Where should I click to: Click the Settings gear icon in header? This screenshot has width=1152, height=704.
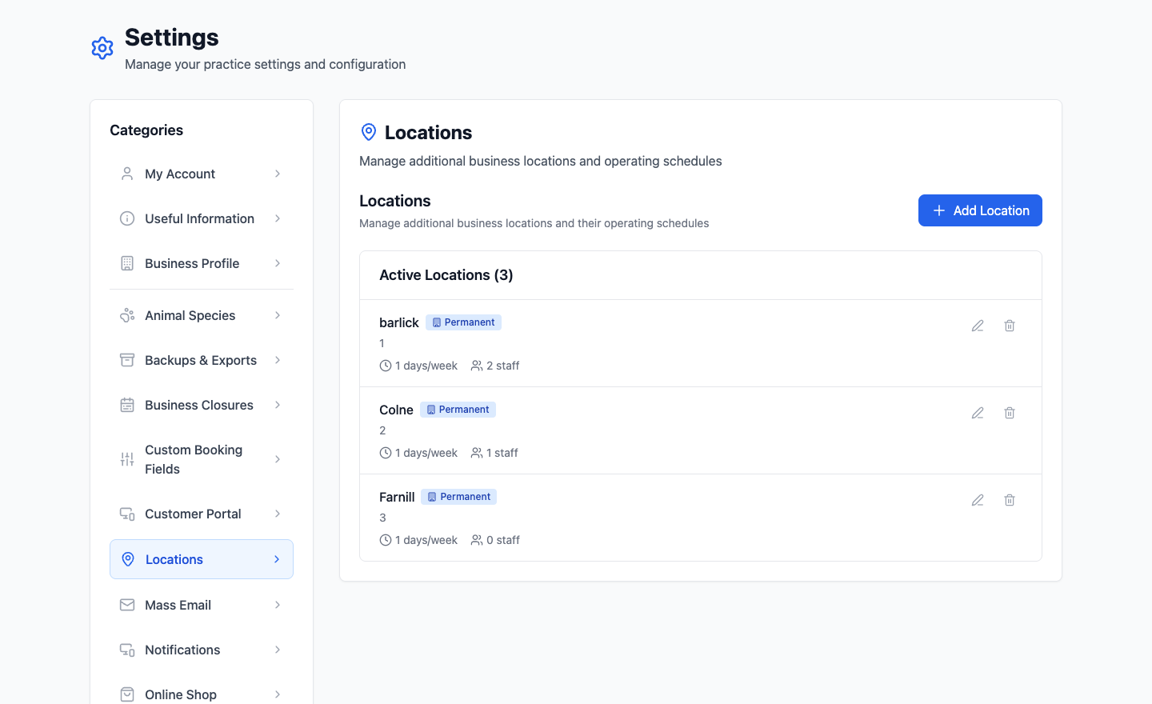[x=102, y=48]
